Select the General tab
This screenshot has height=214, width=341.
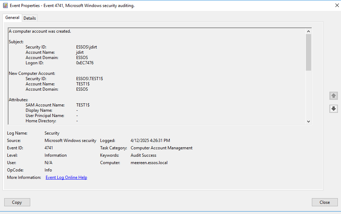point(12,18)
